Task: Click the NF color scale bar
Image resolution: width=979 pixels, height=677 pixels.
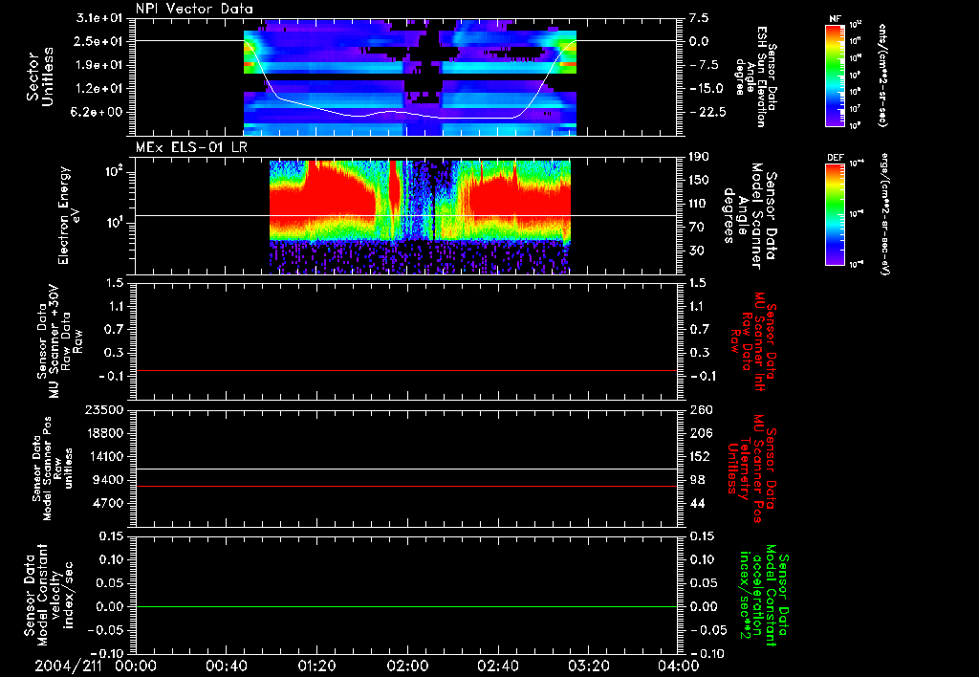Action: (x=835, y=76)
